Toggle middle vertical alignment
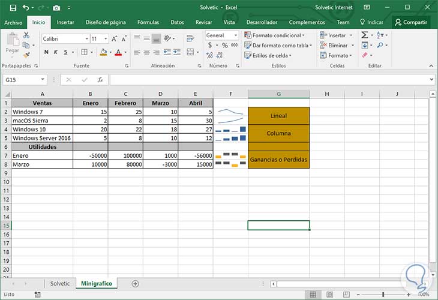Screen dimensions: 438x300 146,38
